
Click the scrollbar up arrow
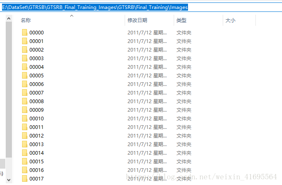pyautogui.click(x=9, y=18)
